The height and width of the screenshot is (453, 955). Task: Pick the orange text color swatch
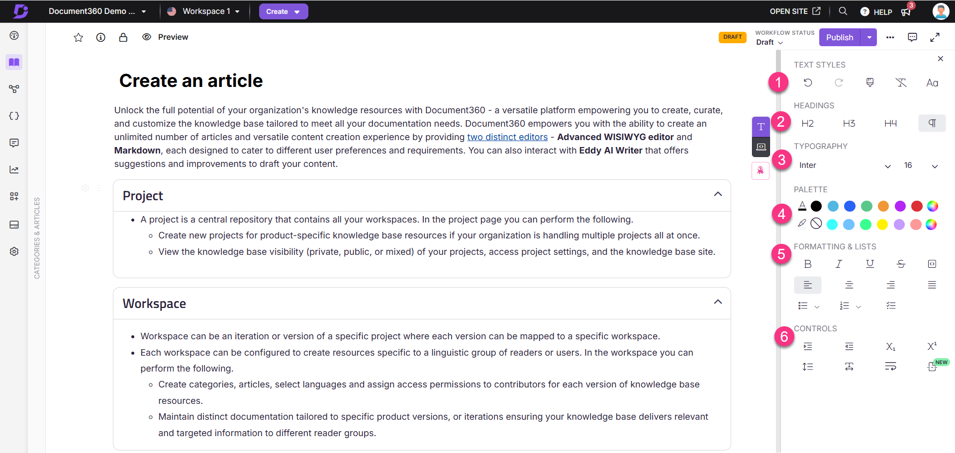point(883,206)
